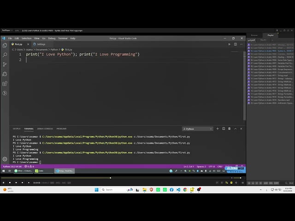
Task: Open the Debug view in activity bar
Action: coord(5,74)
